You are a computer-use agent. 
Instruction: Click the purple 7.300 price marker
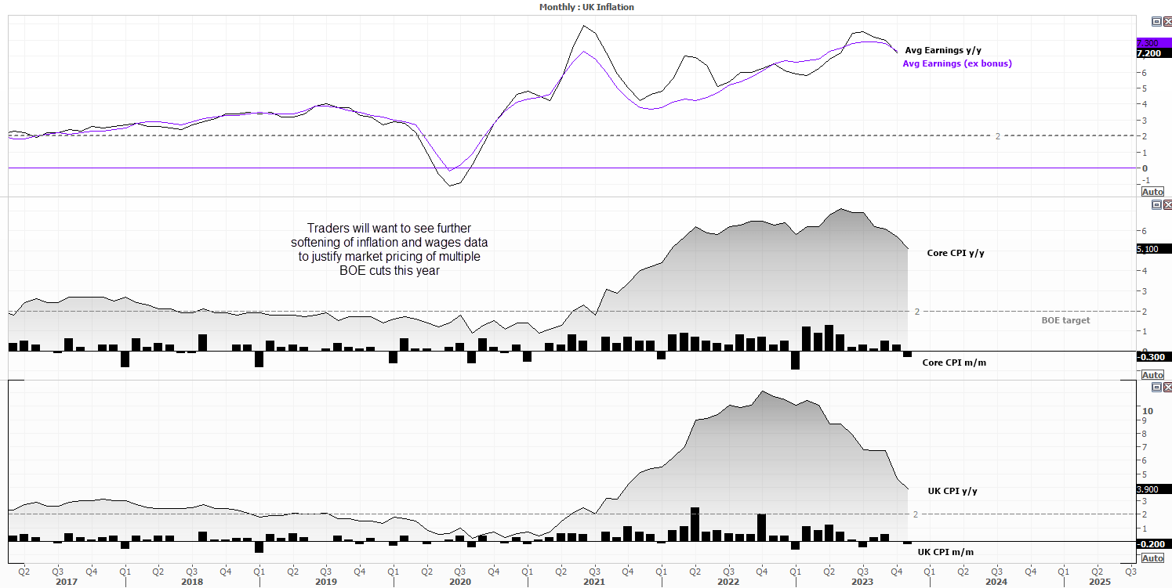(1152, 43)
